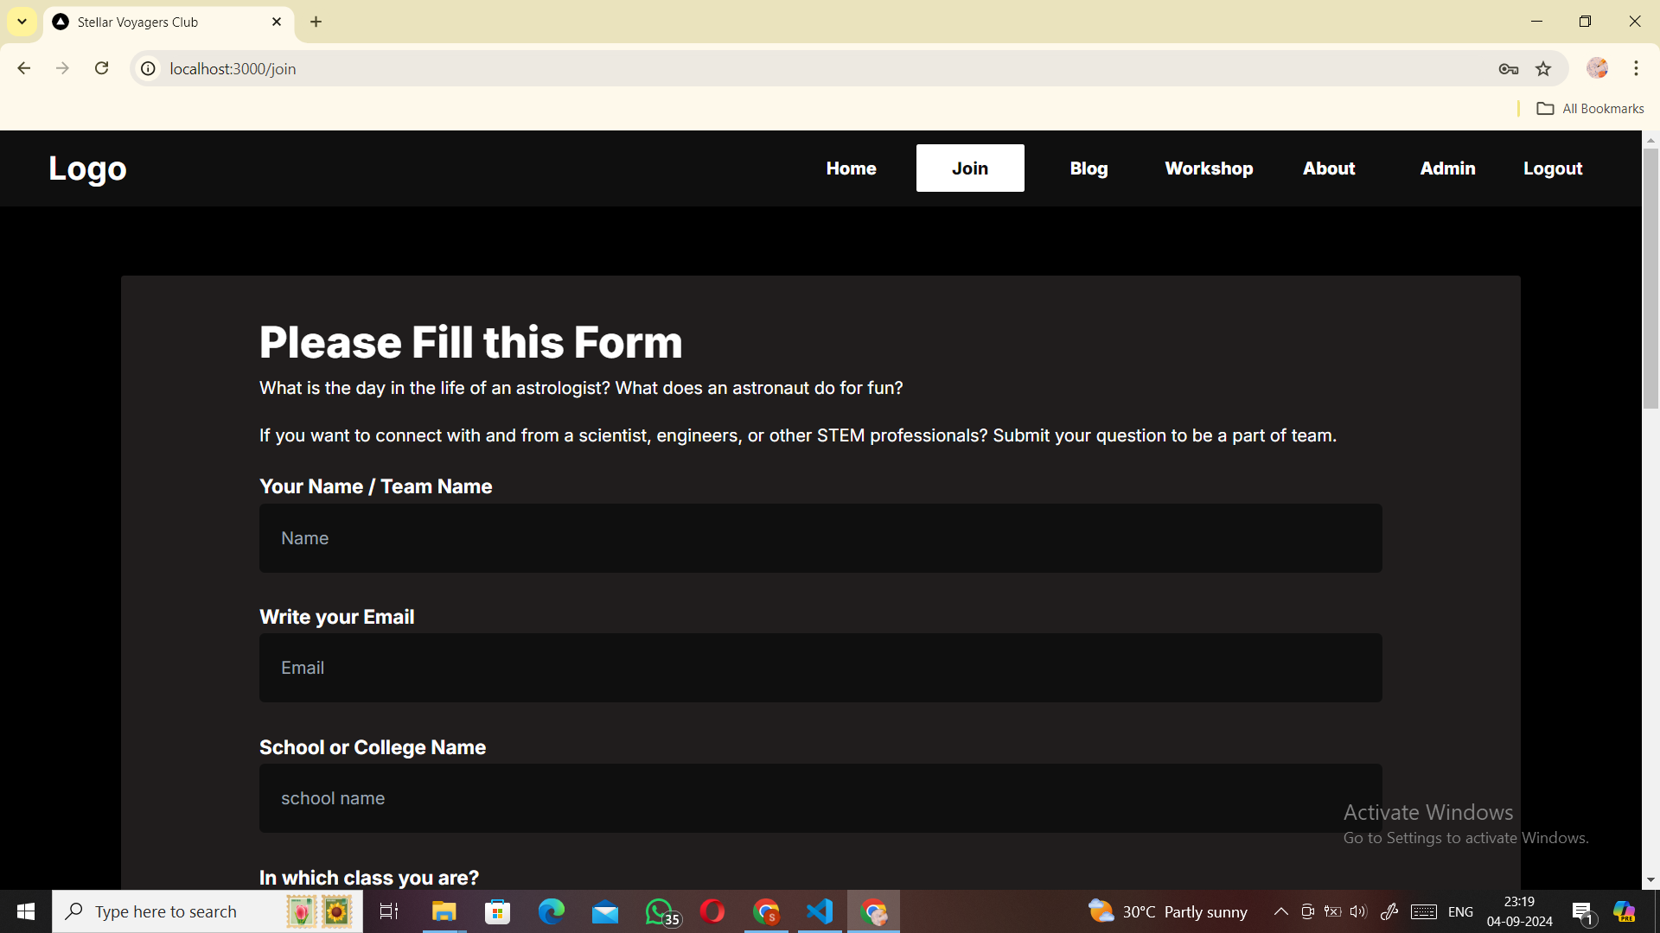
Task: Expand the tab search dropdown
Action: click(x=22, y=22)
